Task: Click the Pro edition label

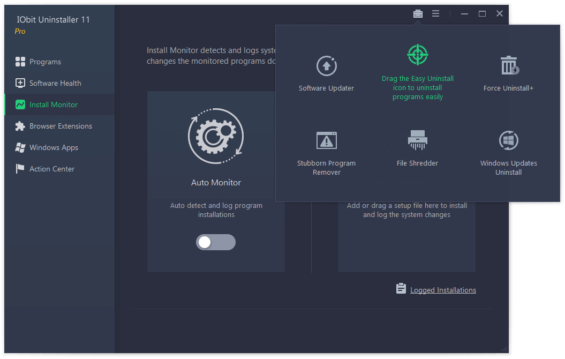Action: (20, 32)
